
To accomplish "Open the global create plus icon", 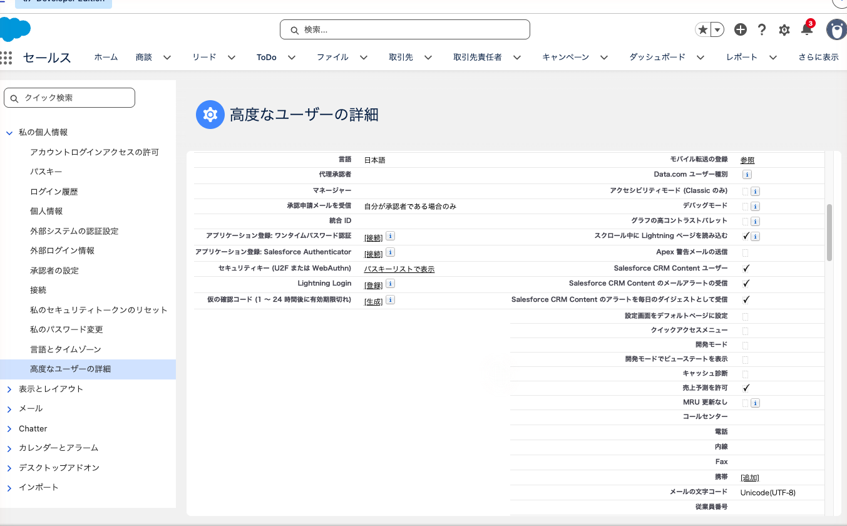I will click(x=741, y=29).
